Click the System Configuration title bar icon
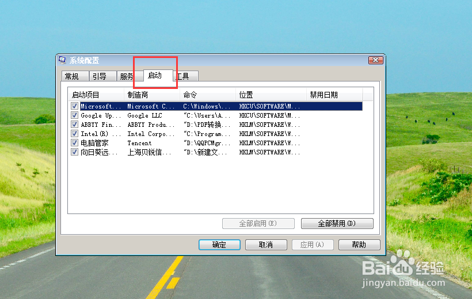 [62, 60]
